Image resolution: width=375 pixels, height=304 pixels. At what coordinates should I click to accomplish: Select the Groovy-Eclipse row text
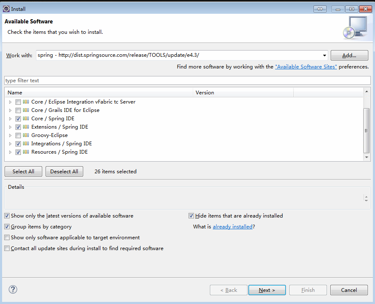(49, 135)
